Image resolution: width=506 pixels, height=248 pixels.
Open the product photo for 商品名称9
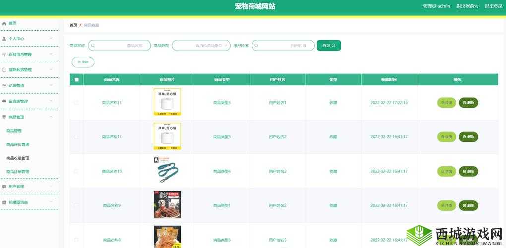[167, 205]
